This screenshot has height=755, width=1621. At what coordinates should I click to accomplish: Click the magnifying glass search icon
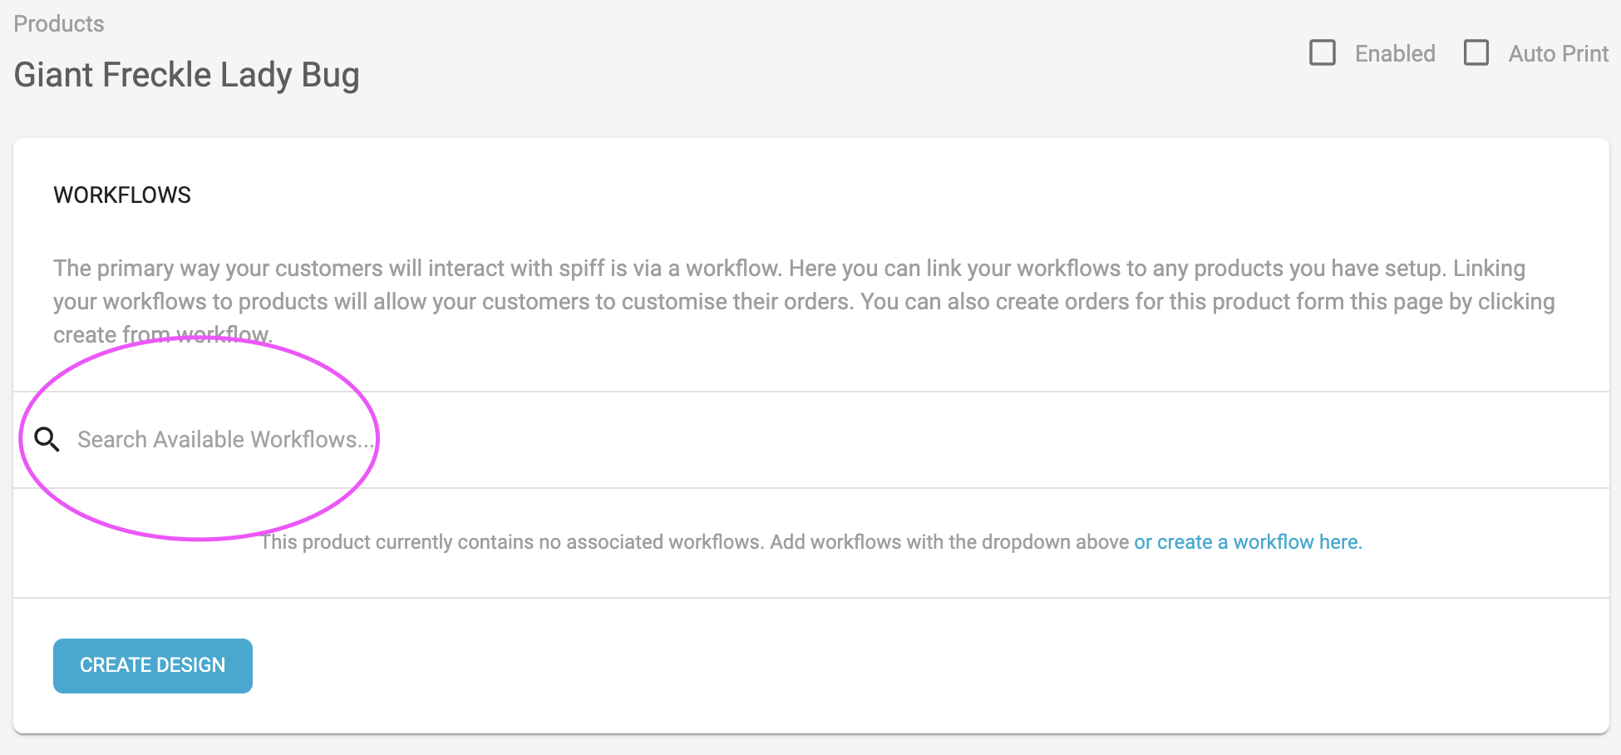click(47, 439)
